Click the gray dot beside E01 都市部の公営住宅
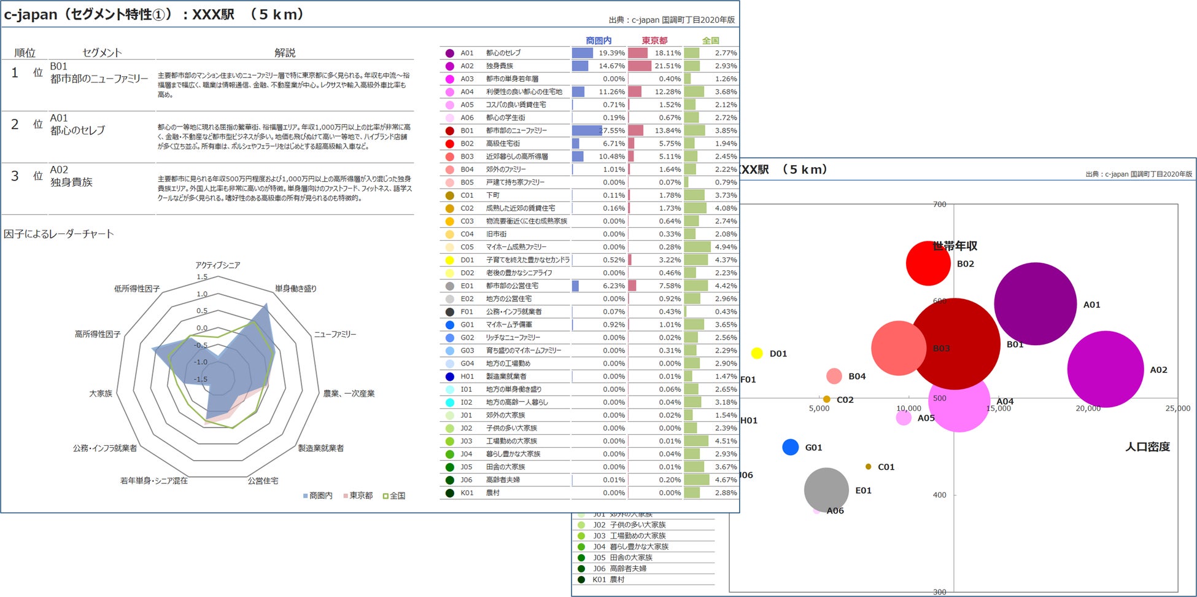Viewport: 1197px width, 597px height. [450, 286]
